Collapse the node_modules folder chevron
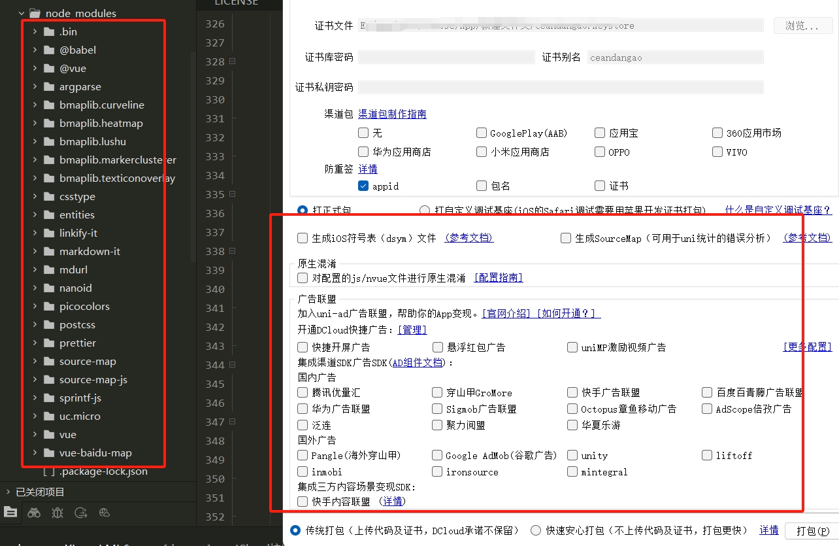This screenshot has height=546, width=839. coord(21,13)
